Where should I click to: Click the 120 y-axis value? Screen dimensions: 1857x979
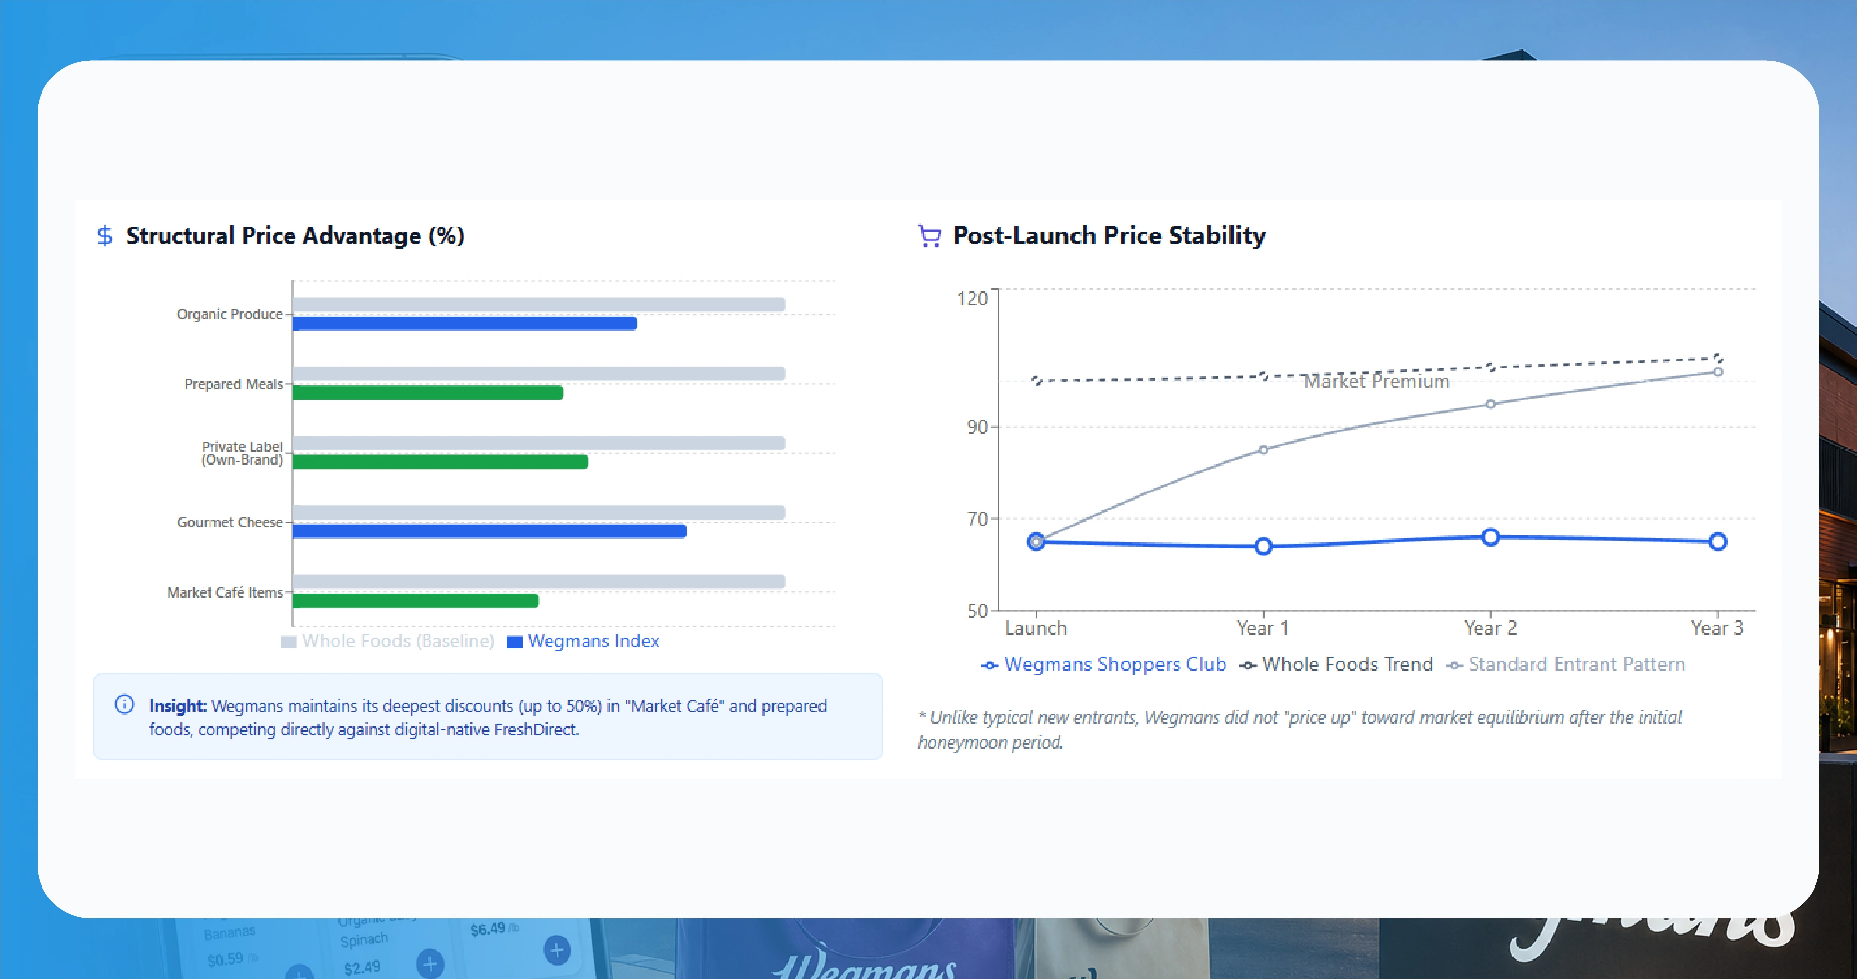point(972,298)
